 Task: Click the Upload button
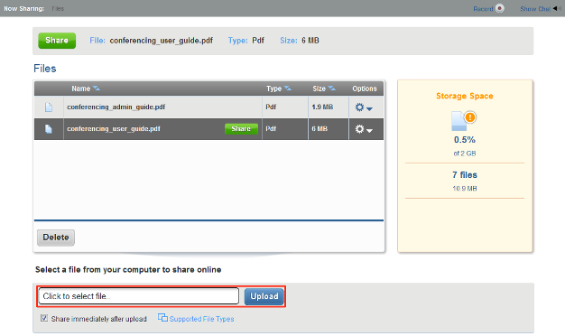tap(264, 296)
